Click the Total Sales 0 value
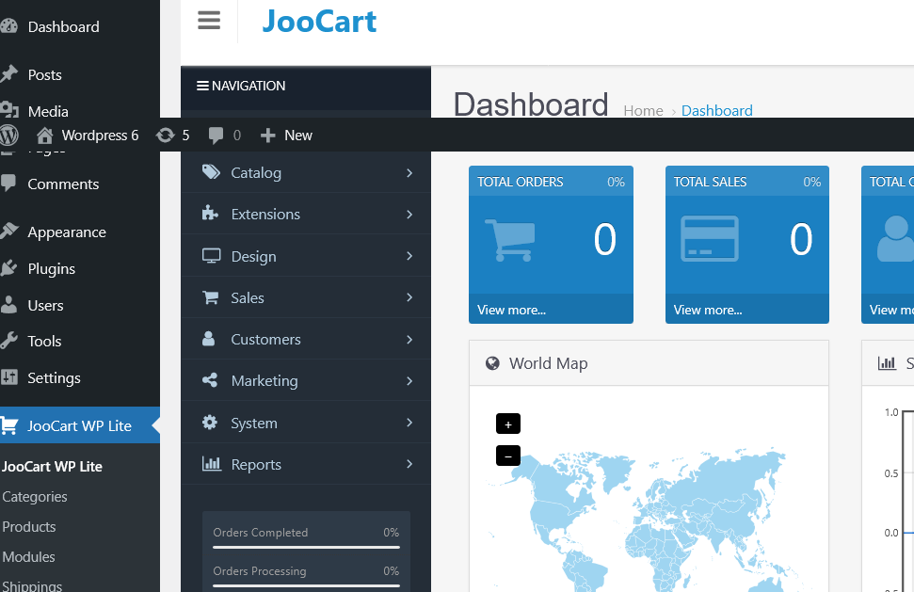This screenshot has height=592, width=914. [801, 239]
